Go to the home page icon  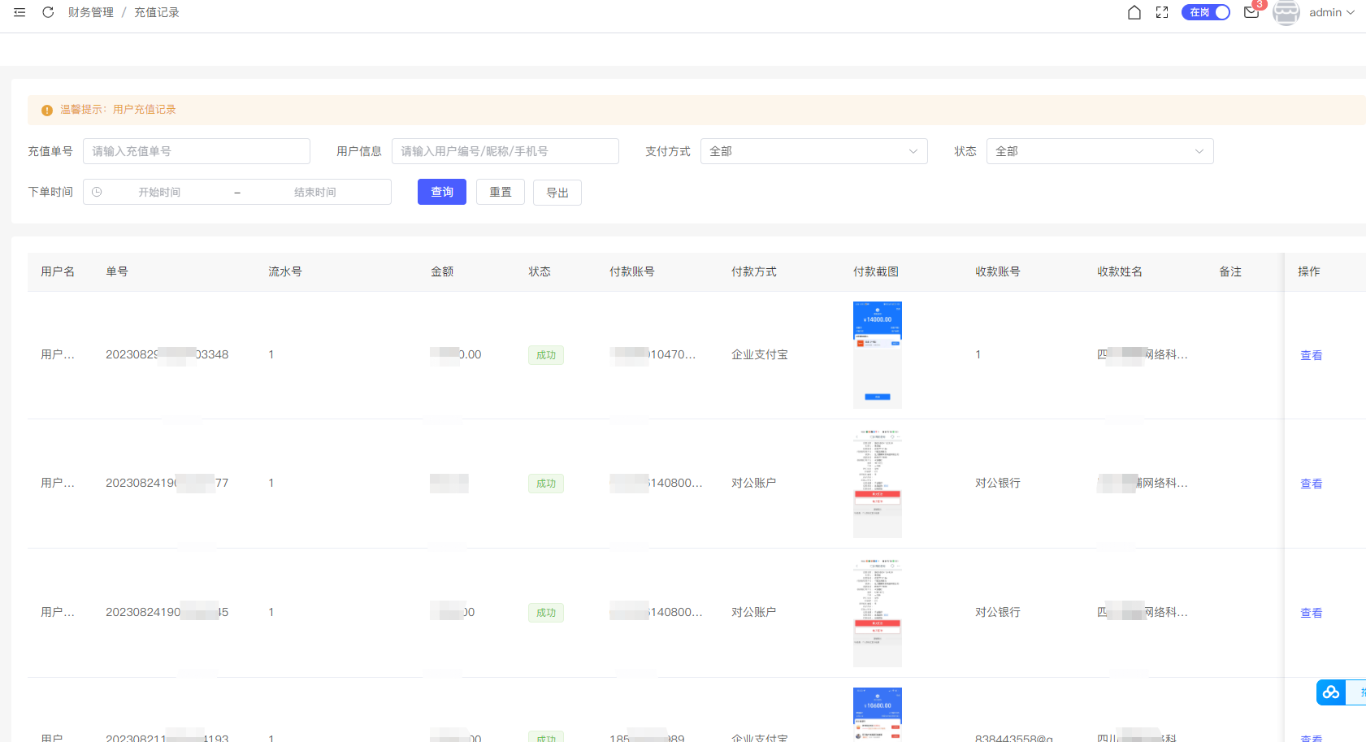click(1134, 12)
